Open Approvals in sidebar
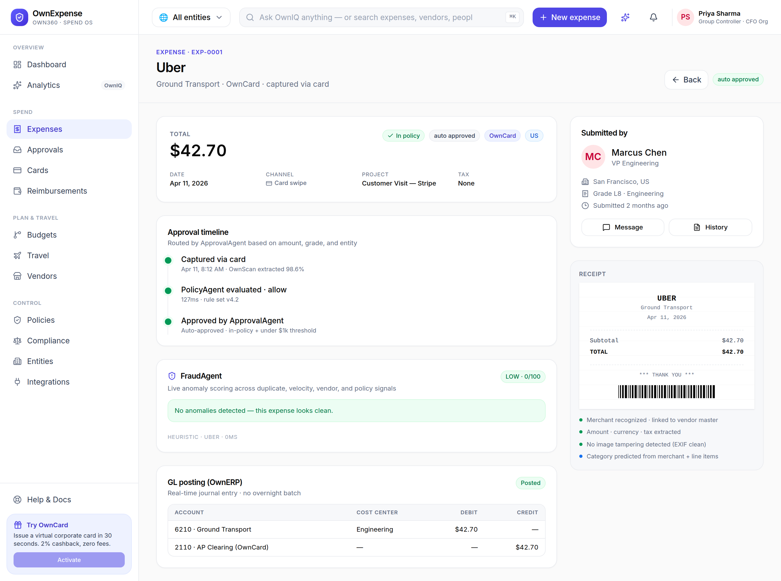Screen dimensions: 781x581 coord(69,150)
